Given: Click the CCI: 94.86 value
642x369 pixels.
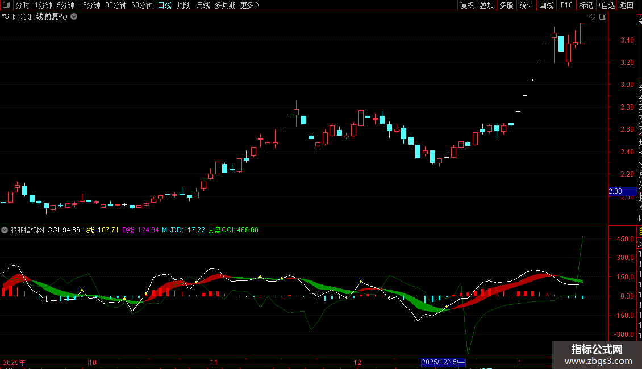Looking at the screenshot, I should click(x=64, y=230).
